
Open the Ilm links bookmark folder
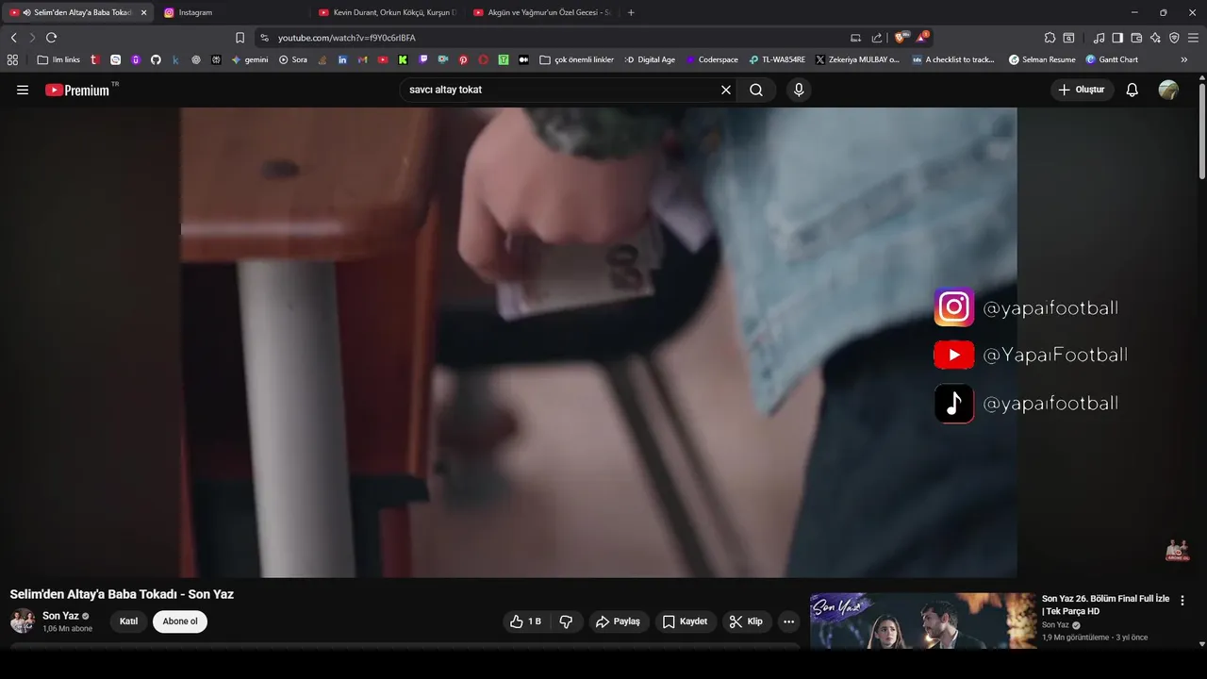click(x=59, y=59)
